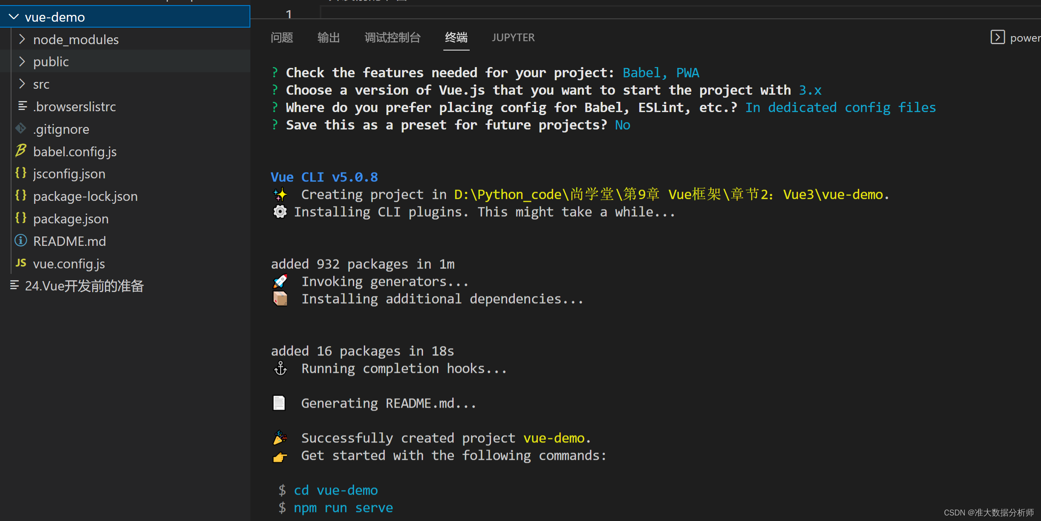Switch to the 问题 panel tab

pos(282,38)
